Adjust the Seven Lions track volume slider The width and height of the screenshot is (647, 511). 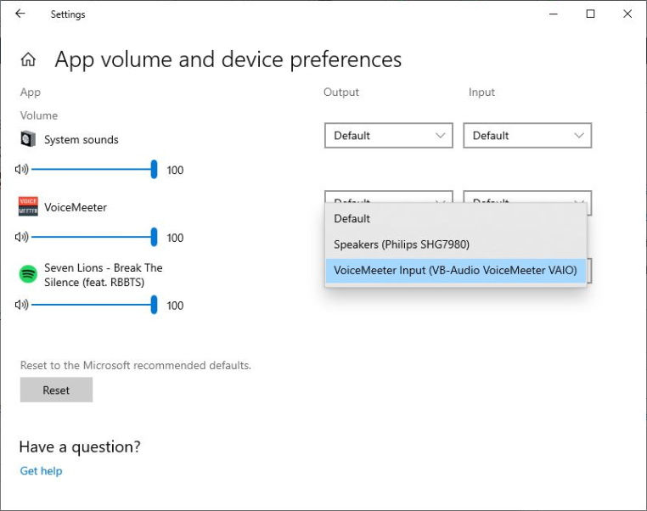coord(94,305)
